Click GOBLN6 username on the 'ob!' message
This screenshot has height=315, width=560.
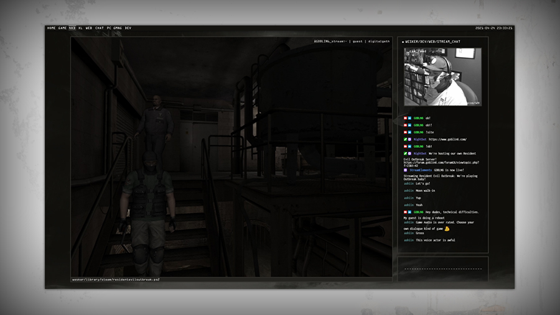click(418, 118)
